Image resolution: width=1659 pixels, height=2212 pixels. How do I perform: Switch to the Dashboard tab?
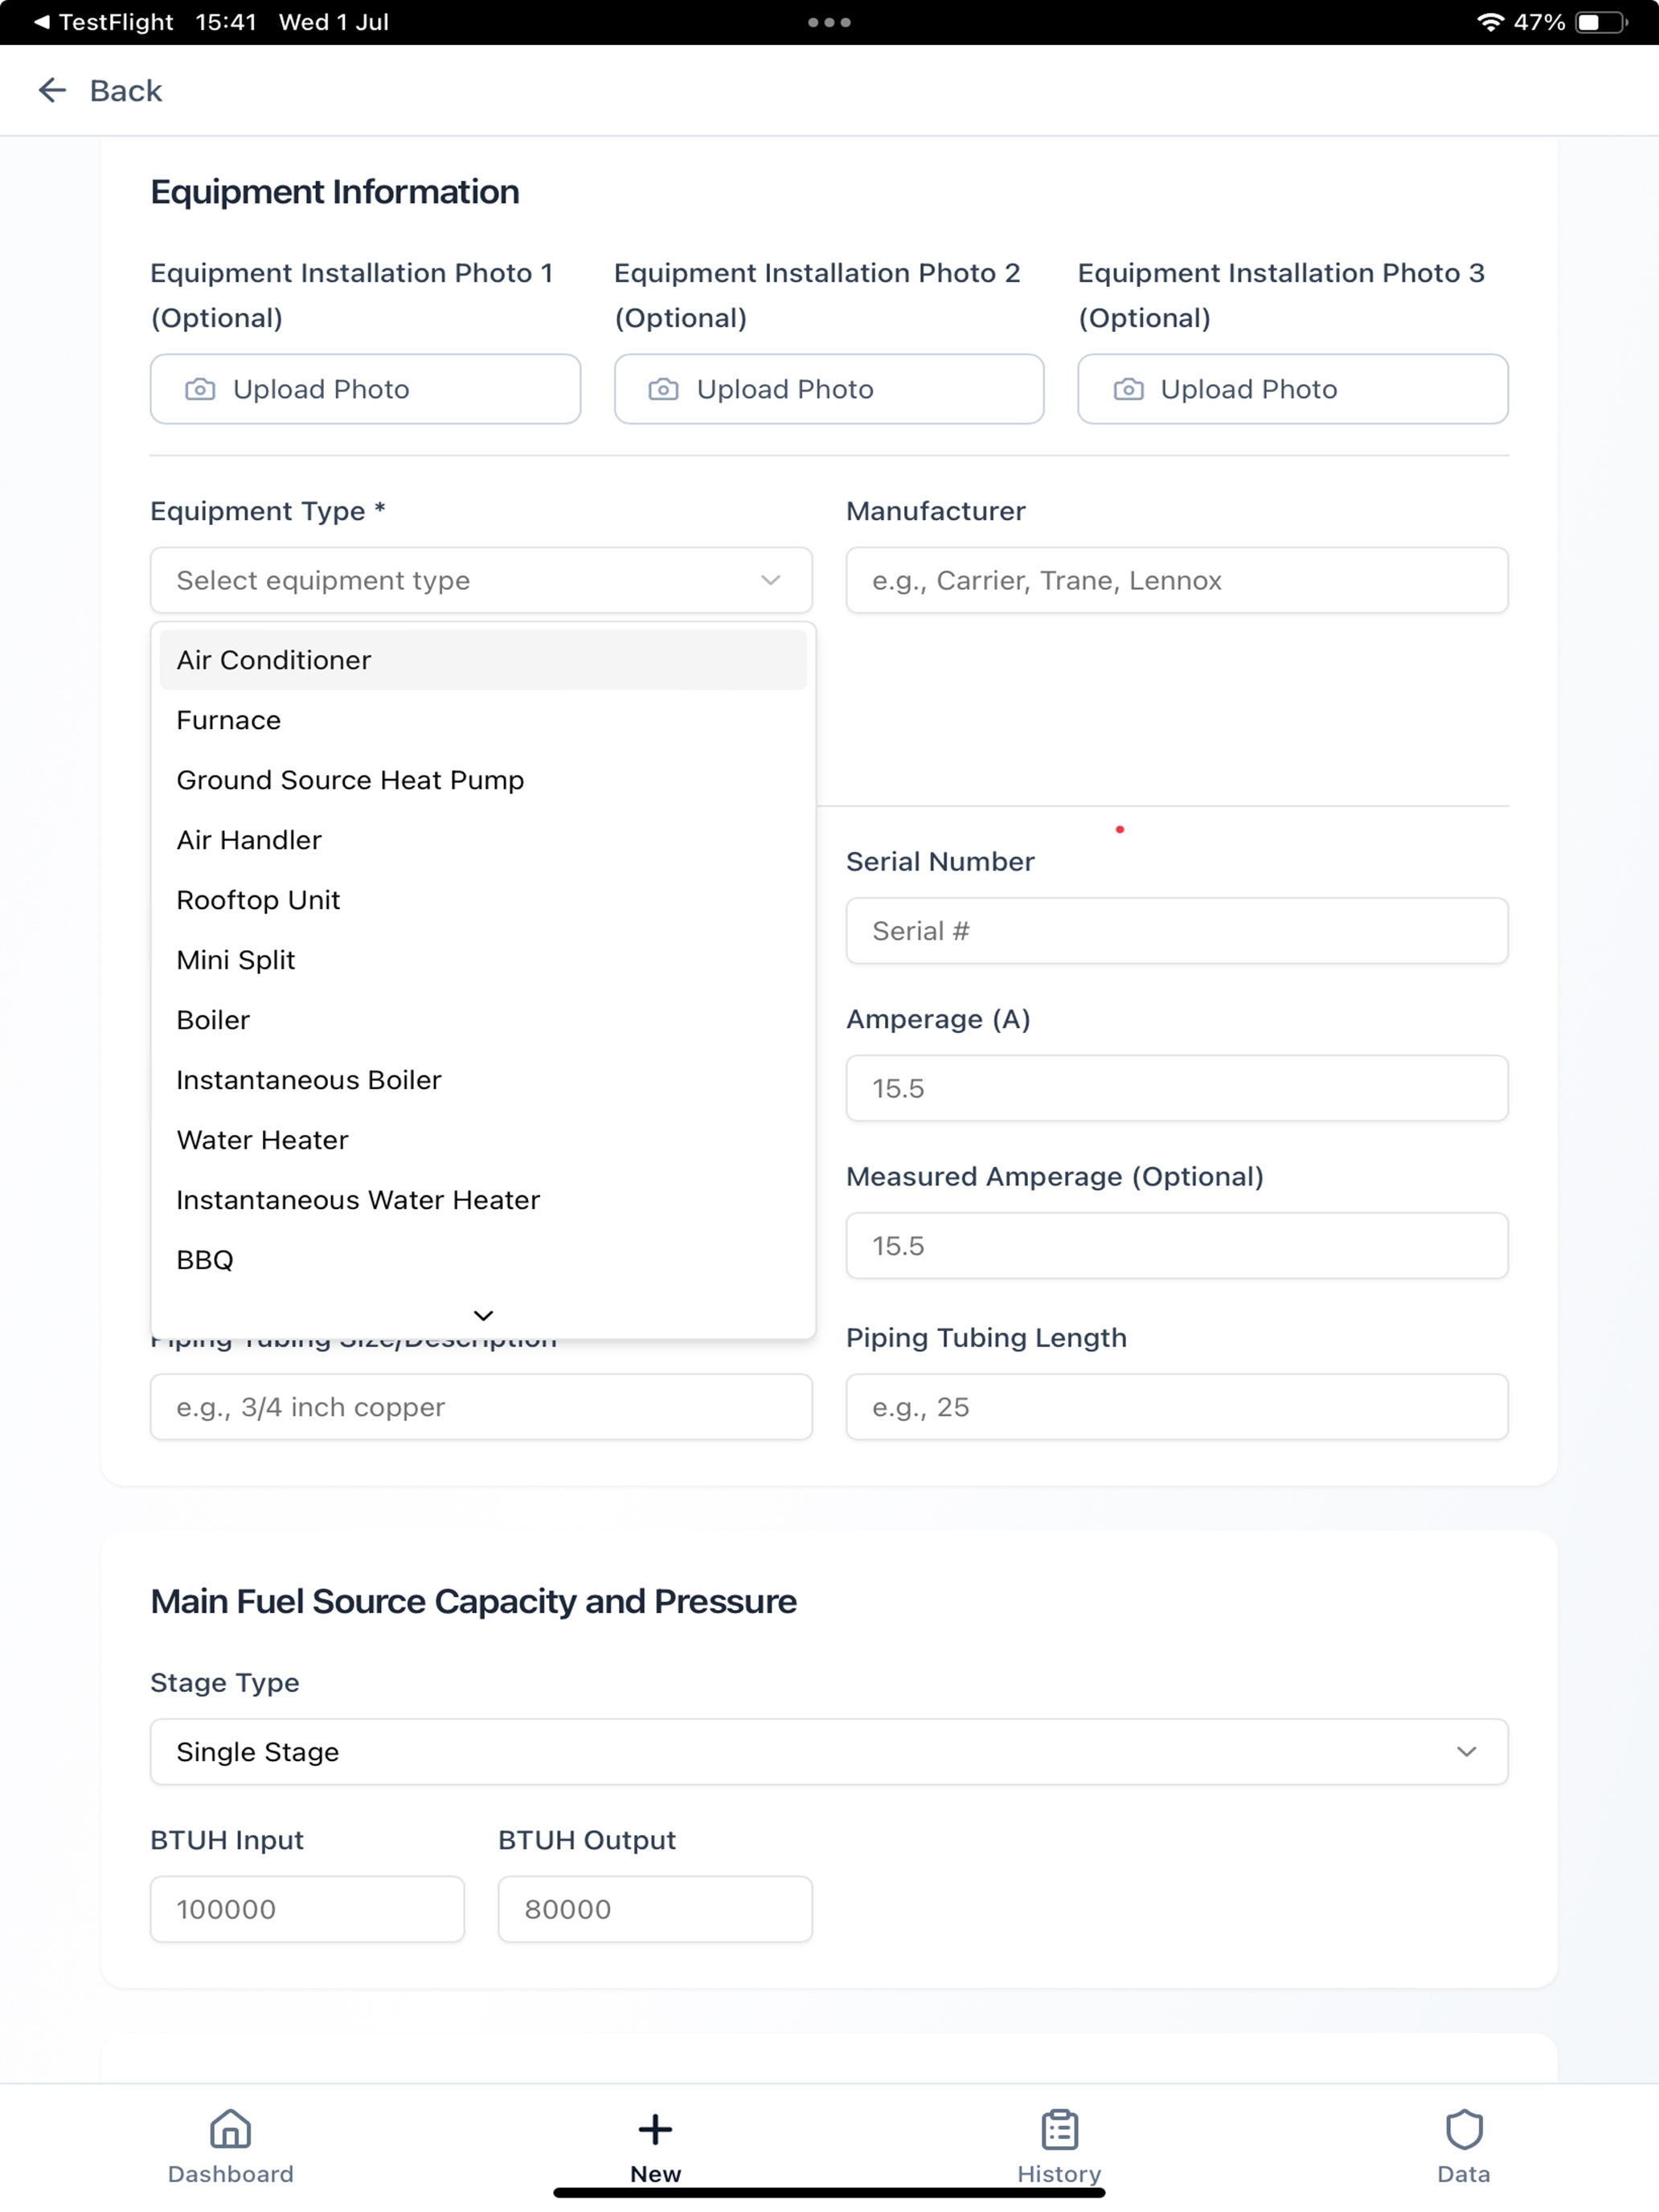point(230,2146)
